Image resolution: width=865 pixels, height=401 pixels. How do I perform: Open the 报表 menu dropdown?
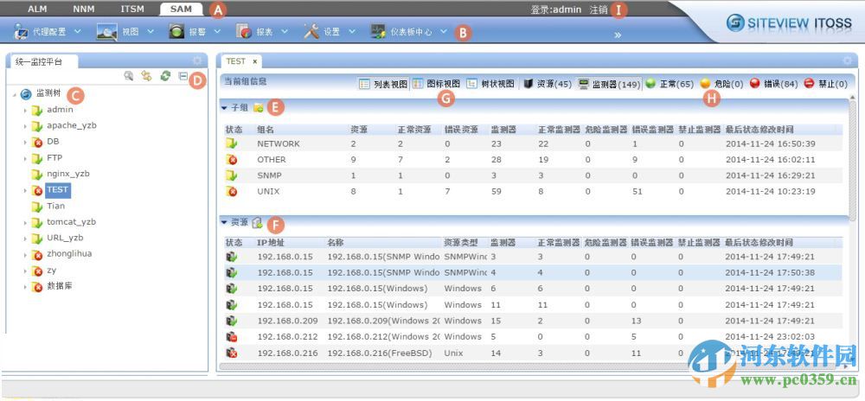point(285,32)
